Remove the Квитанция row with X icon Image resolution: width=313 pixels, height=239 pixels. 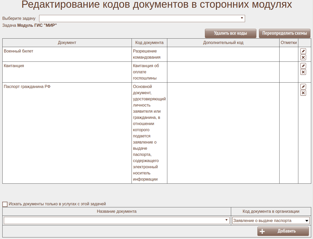303,72
